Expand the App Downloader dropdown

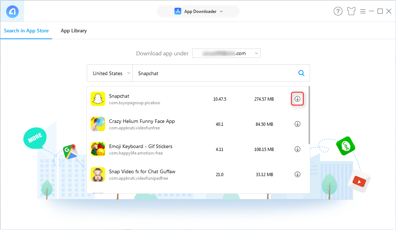198,11
